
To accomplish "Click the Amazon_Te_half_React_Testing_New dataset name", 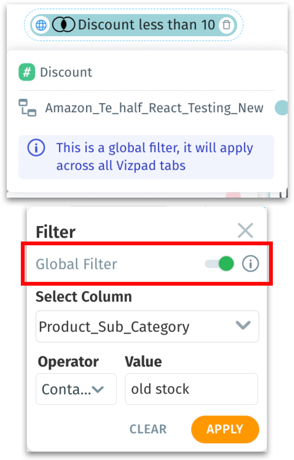I will [154, 108].
